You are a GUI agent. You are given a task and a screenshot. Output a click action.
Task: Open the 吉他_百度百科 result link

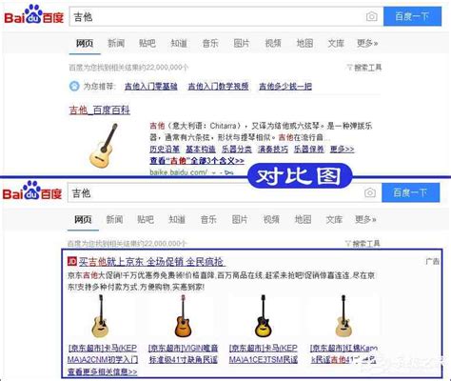click(100, 110)
